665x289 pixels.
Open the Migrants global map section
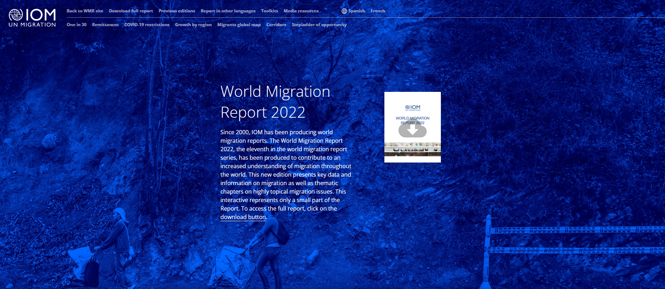point(239,25)
